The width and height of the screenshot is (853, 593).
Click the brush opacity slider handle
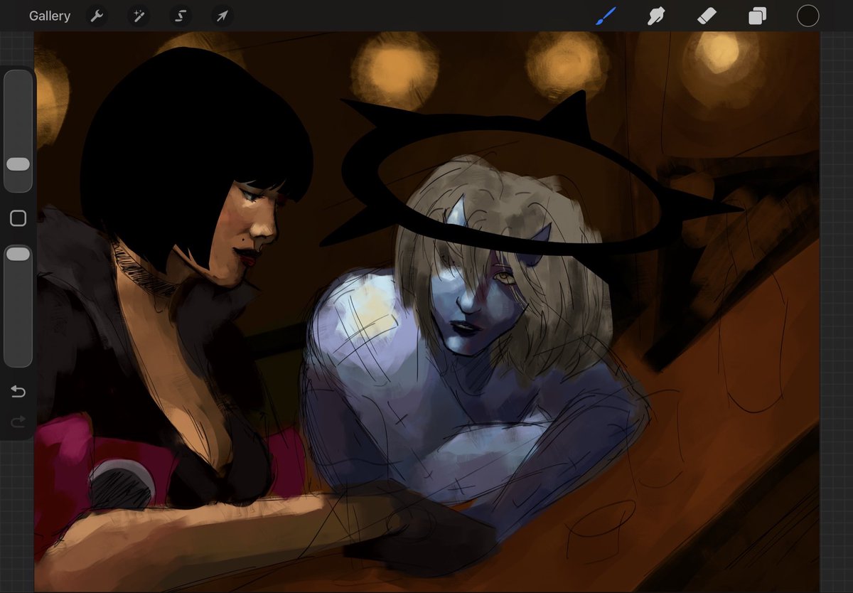point(18,254)
